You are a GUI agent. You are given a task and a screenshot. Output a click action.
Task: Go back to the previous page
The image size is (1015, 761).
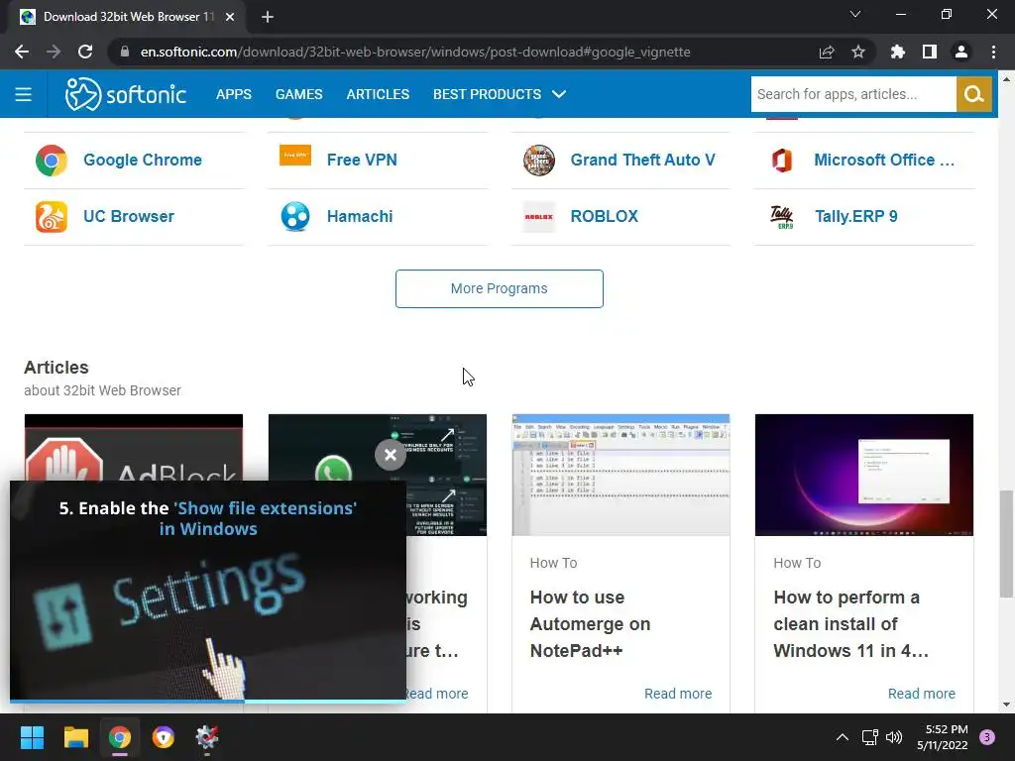[x=22, y=52]
